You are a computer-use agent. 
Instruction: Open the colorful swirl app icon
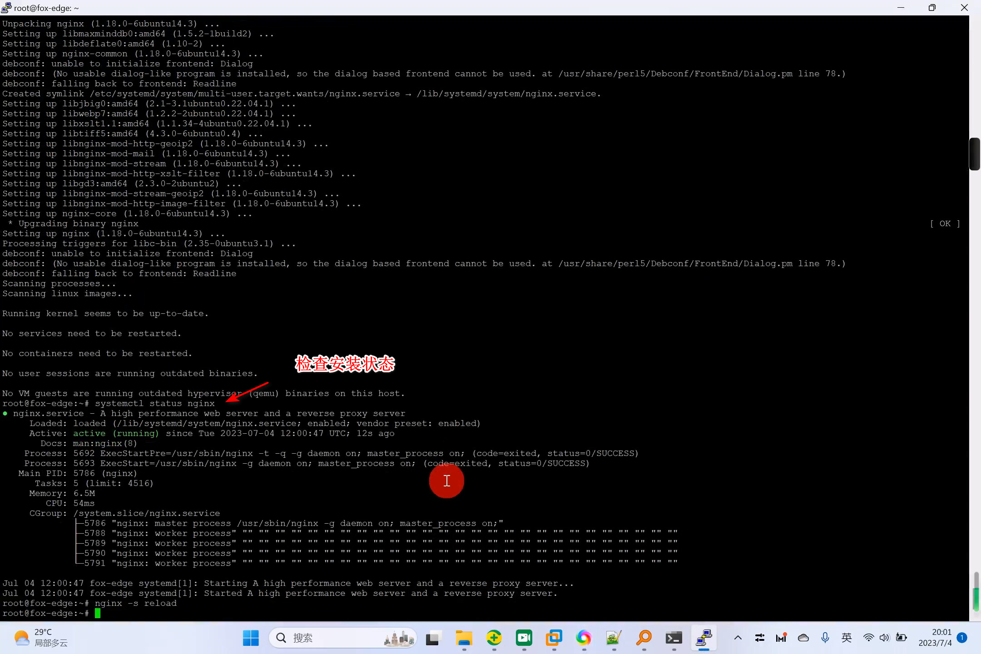[584, 638]
